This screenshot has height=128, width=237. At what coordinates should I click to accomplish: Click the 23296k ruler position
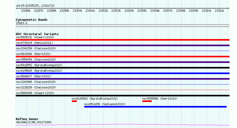tap(26, 11)
